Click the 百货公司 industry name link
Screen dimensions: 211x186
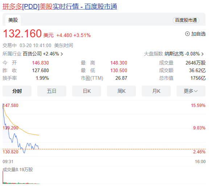click(32, 54)
